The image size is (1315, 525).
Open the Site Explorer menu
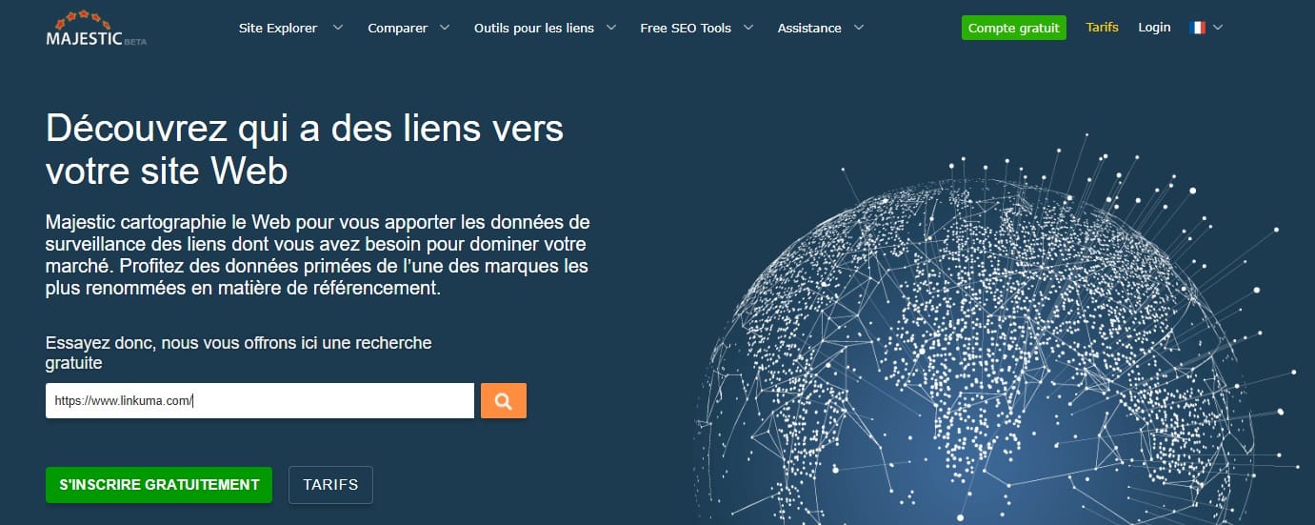tap(278, 28)
